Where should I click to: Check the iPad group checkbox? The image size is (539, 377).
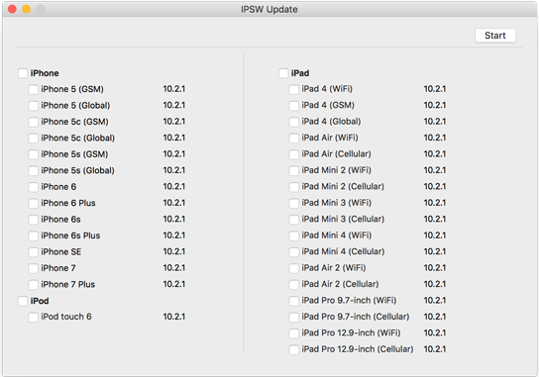[x=283, y=73]
